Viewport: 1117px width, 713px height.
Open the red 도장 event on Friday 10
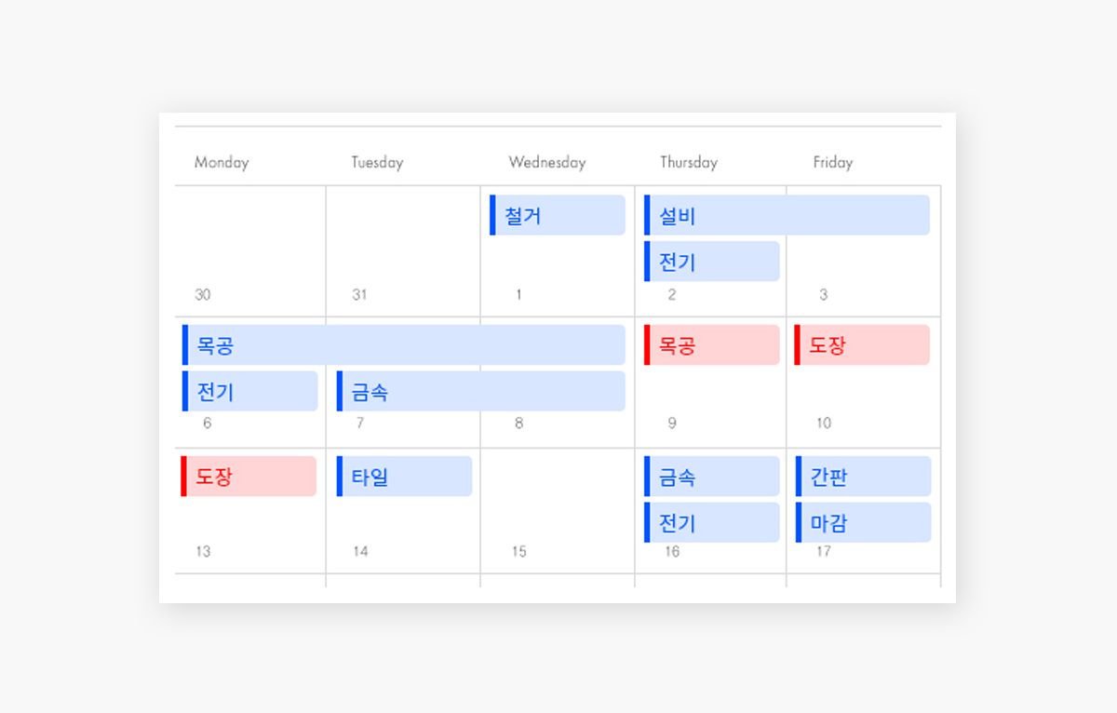(x=862, y=345)
